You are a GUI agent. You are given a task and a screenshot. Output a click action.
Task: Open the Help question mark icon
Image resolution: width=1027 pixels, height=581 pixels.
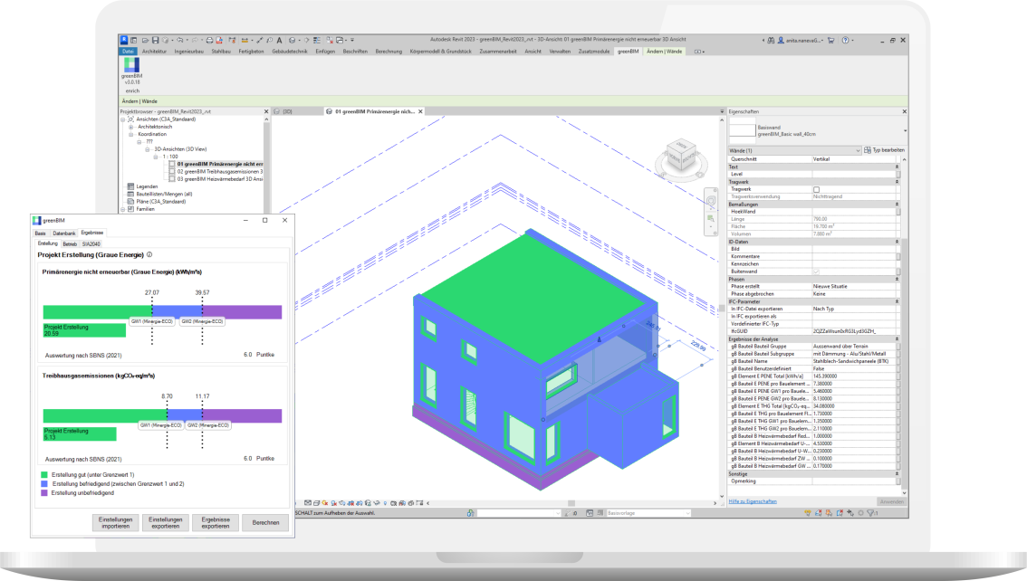click(846, 40)
